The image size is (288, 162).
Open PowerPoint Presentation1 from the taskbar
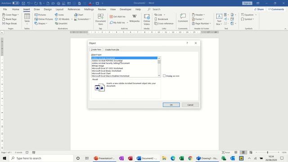point(104,158)
